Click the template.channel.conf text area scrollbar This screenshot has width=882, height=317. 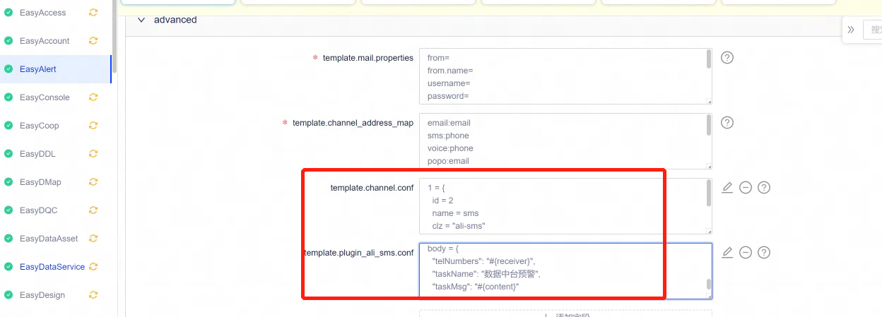tap(709, 193)
